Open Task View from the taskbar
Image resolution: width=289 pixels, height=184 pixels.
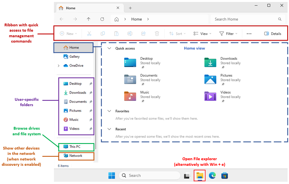(x=187, y=175)
